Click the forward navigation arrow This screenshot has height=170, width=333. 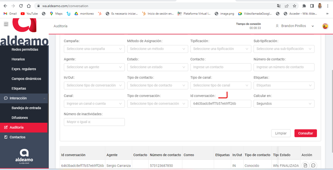point(13,6)
